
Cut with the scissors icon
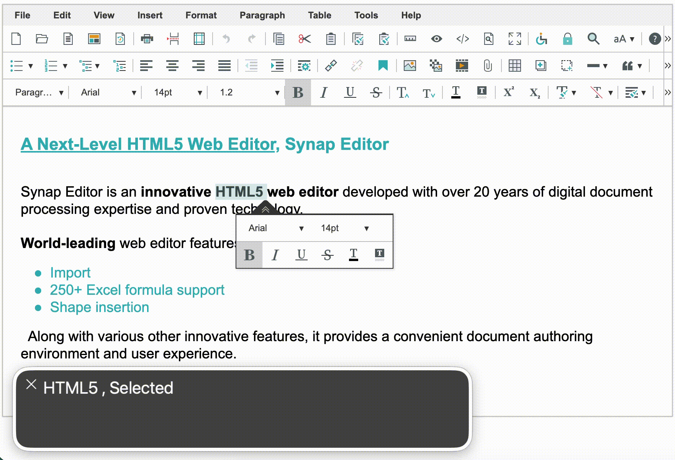[x=305, y=39]
